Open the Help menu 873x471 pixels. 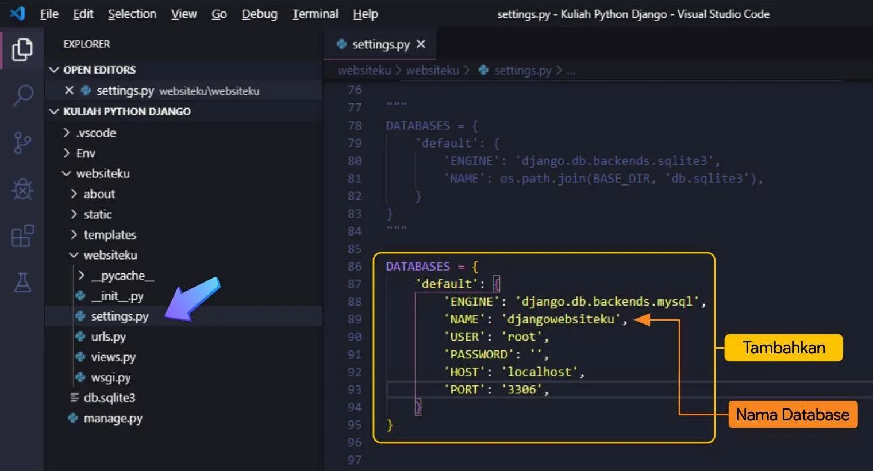[x=366, y=14]
